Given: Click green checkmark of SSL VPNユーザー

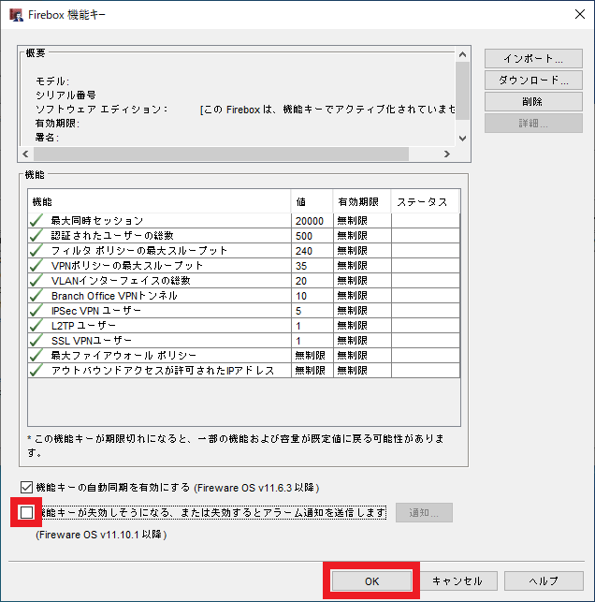Looking at the screenshot, I should point(36,341).
